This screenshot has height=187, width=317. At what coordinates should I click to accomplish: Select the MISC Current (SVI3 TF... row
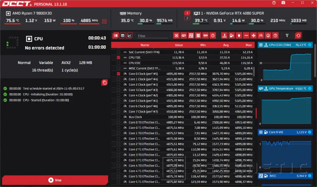(183, 68)
